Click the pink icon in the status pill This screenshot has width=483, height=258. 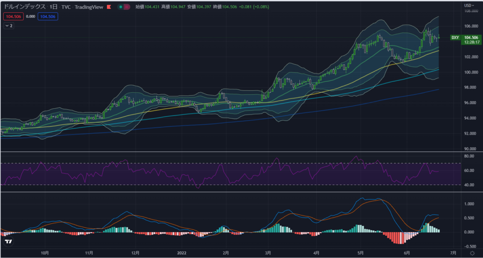coord(127,7)
